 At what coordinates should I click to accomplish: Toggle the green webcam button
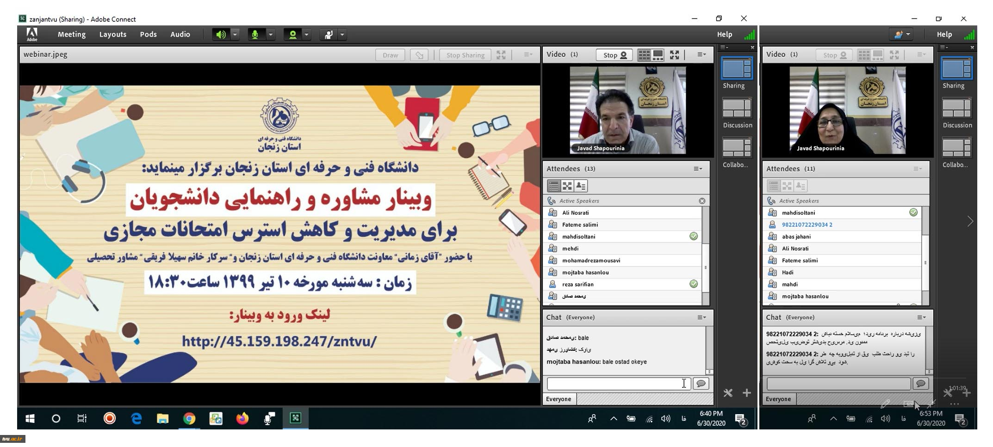292,35
